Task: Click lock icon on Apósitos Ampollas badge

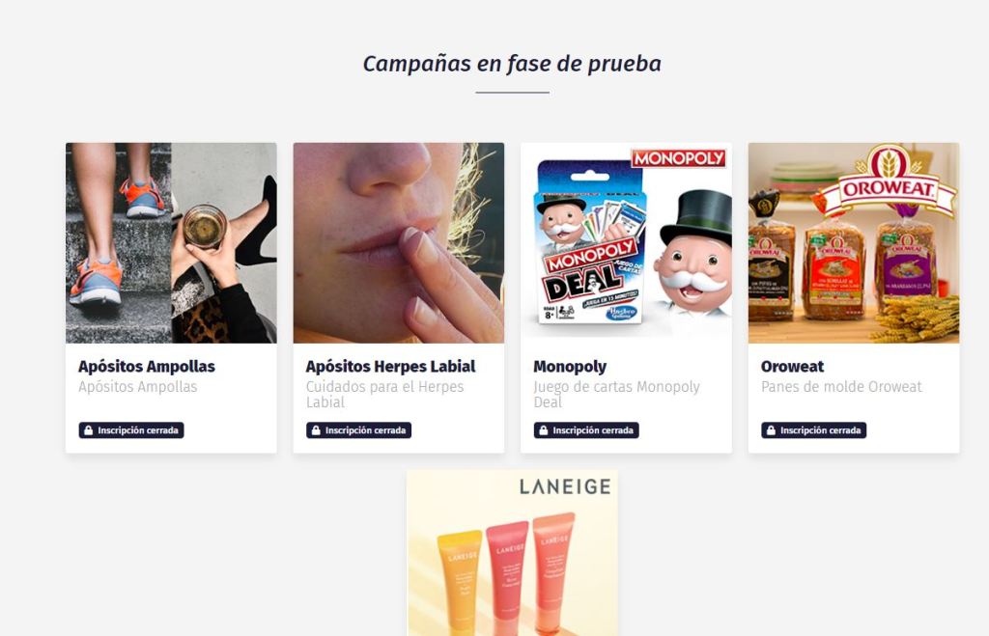Action: click(88, 430)
